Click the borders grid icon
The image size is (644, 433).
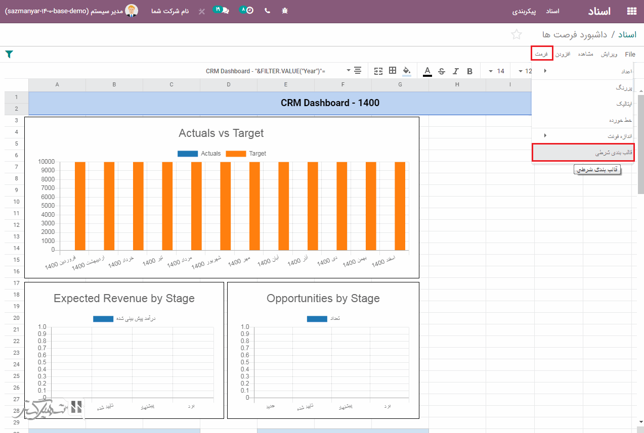click(x=393, y=71)
